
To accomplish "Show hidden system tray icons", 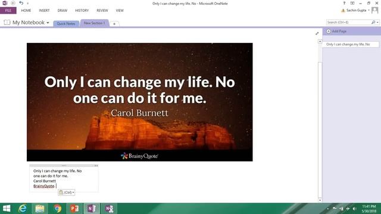I will click(x=327, y=209).
